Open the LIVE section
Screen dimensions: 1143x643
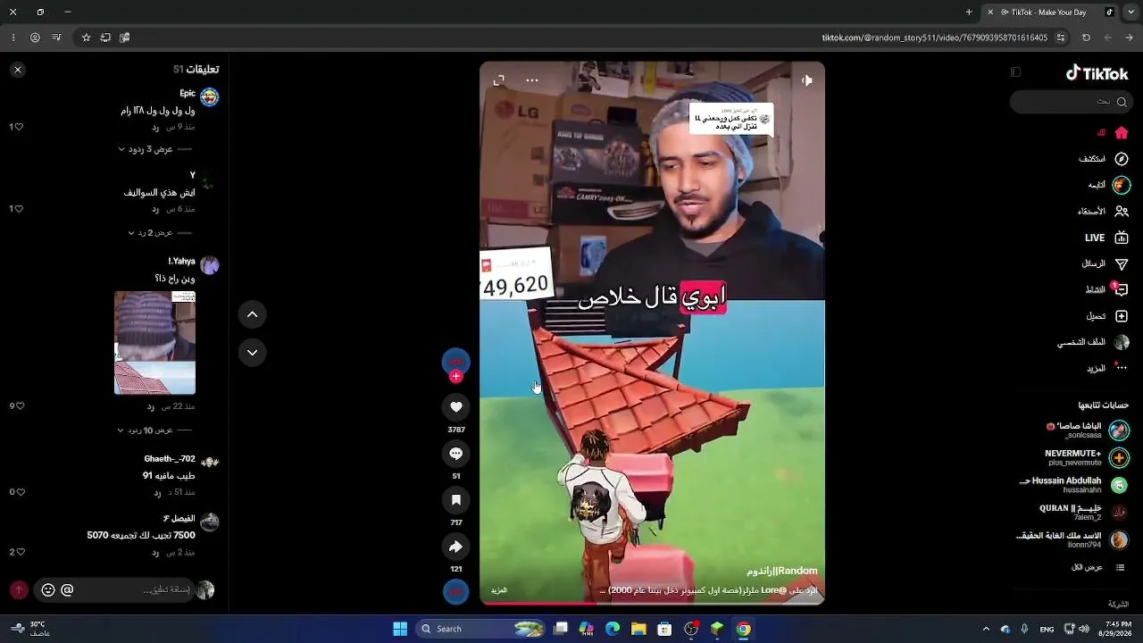tap(1106, 238)
